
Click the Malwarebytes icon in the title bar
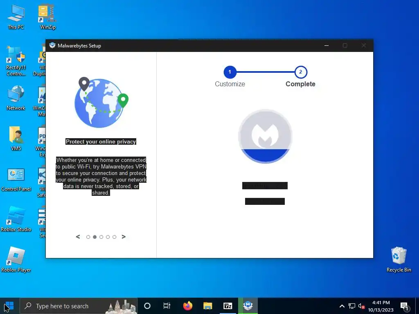click(52, 45)
